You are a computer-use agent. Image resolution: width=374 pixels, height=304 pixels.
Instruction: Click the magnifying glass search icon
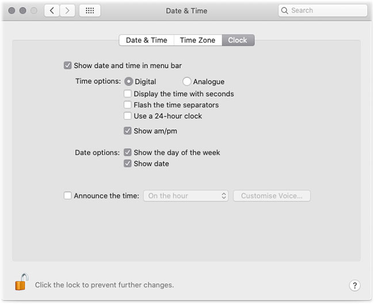click(284, 10)
